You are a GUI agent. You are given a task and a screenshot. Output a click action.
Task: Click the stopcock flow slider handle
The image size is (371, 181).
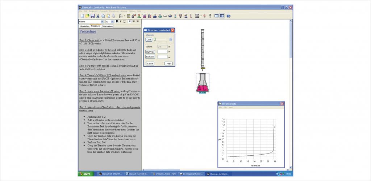[x=155, y=39]
